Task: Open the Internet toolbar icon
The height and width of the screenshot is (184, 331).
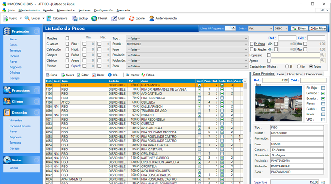Action: 94,18
